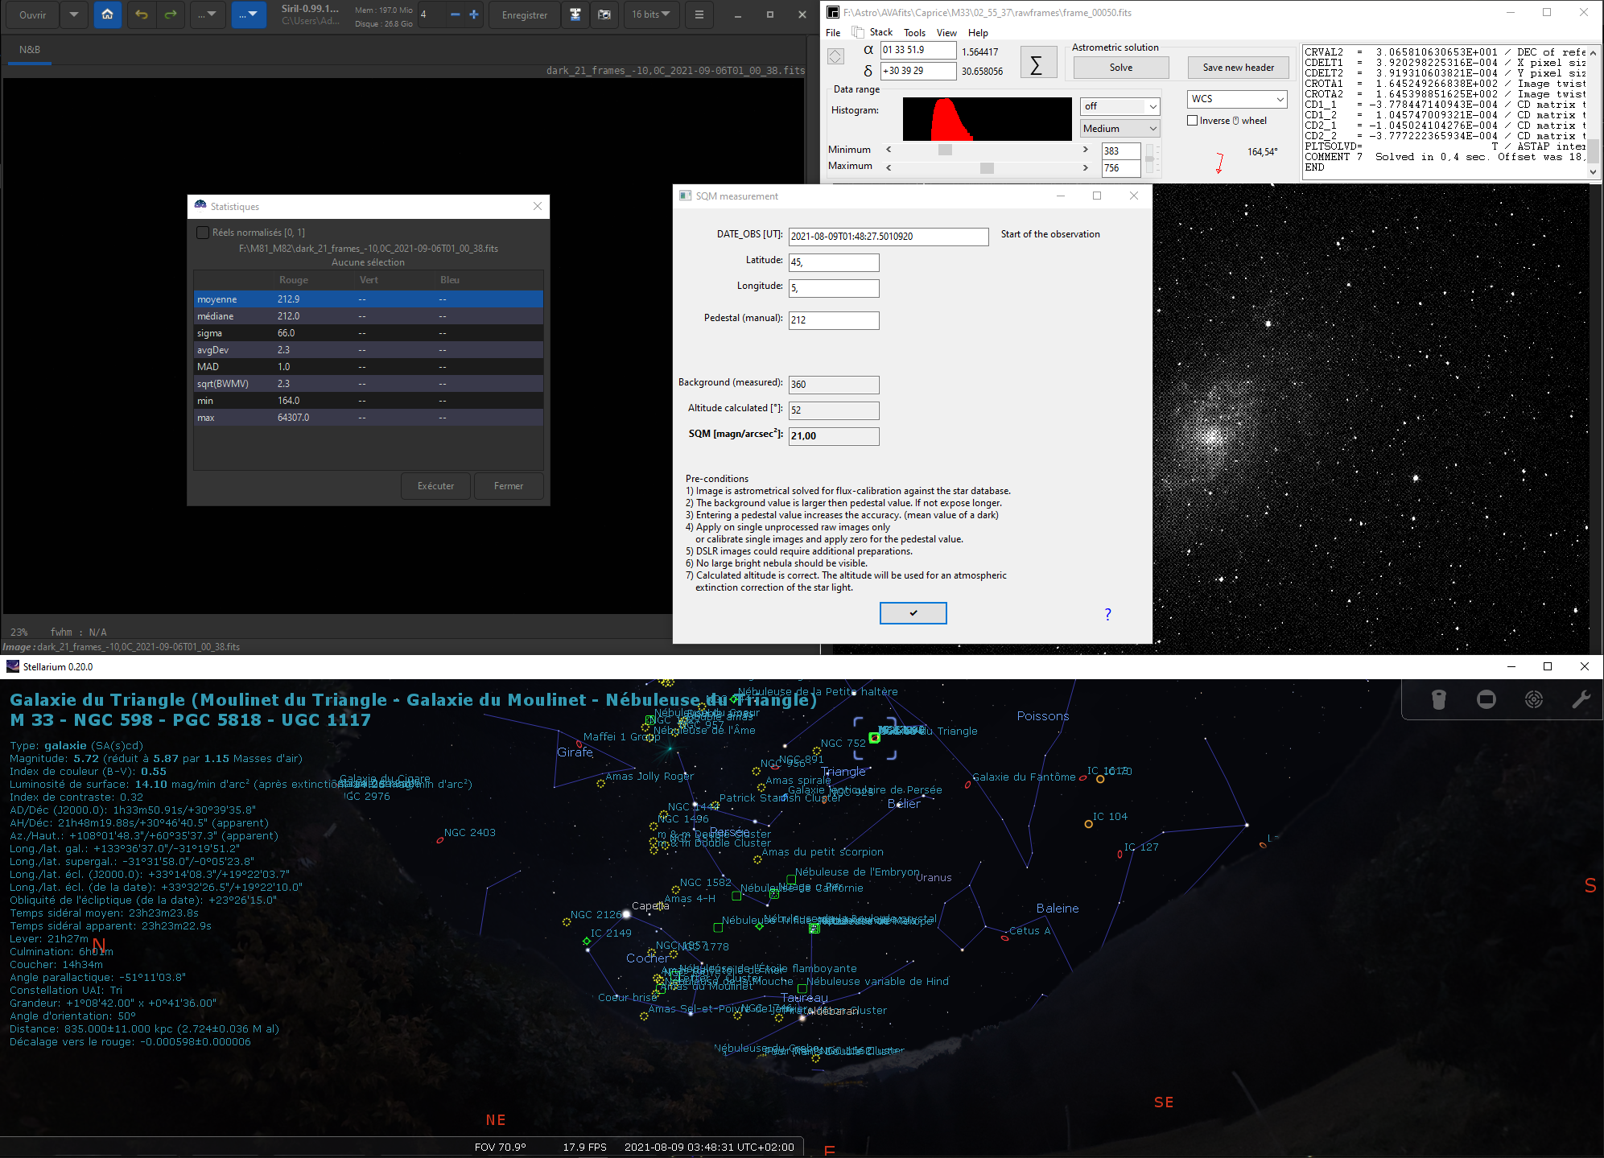Open the WCS dropdown in ASTAP
The width and height of the screenshot is (1604, 1158).
coord(1238,99)
